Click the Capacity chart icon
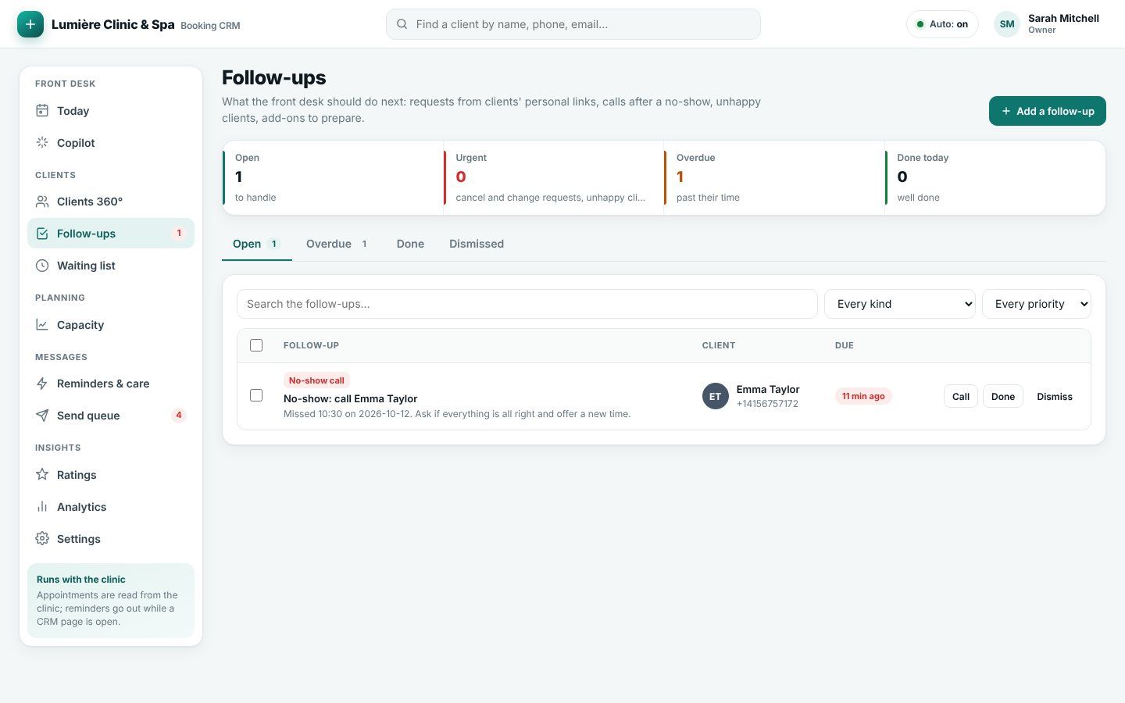 tap(42, 325)
